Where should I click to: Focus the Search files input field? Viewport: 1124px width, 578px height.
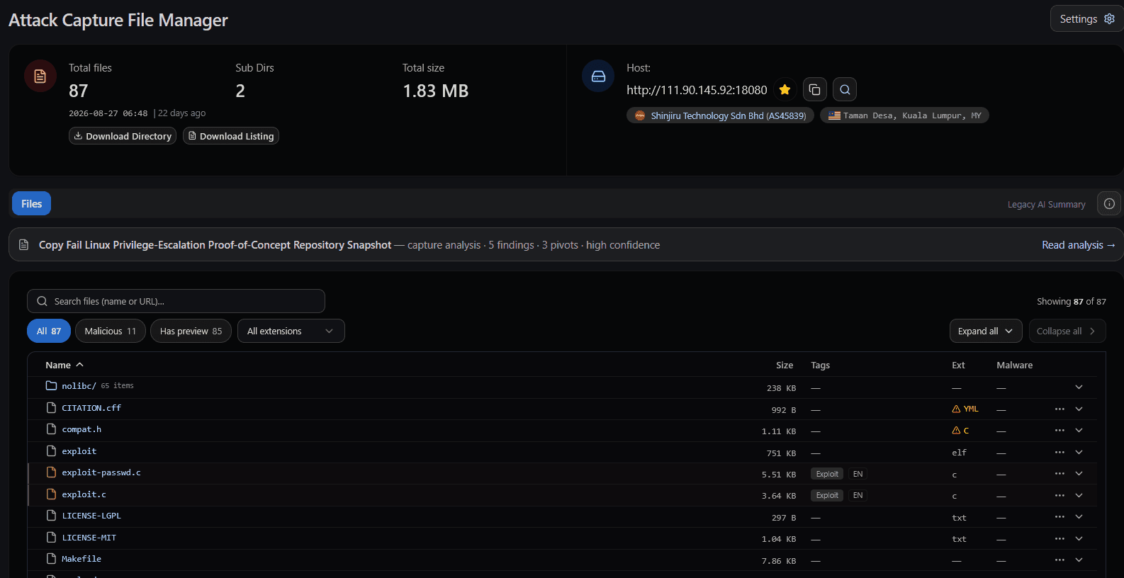click(x=176, y=301)
